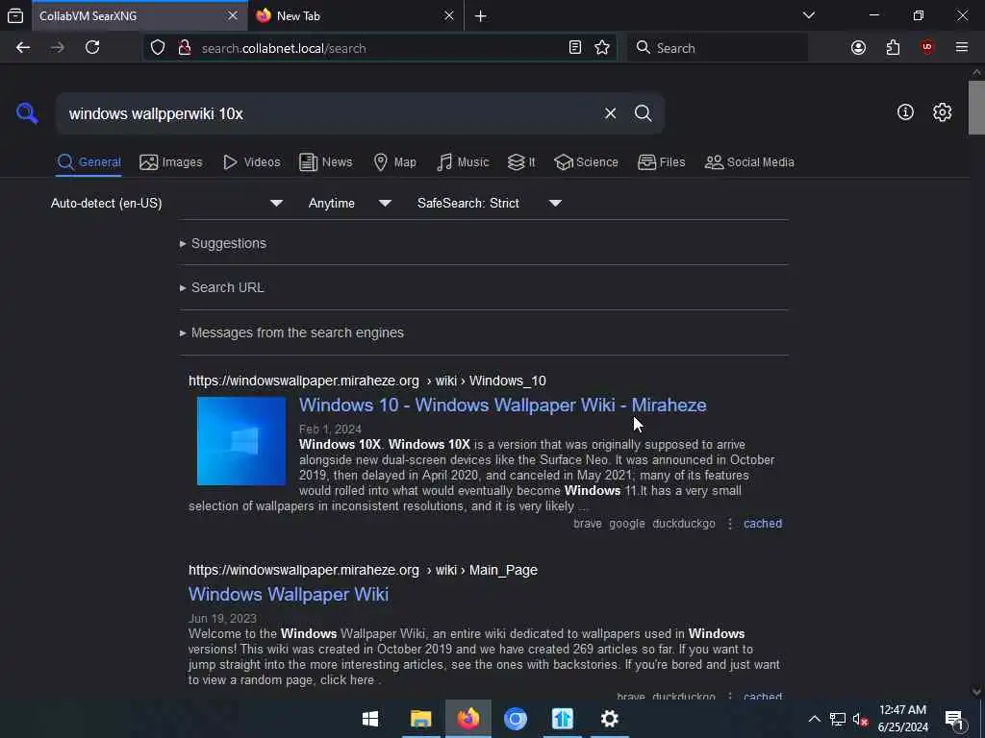985x738 pixels.
Task: Open cached link for Windows 10 result
Action: (763, 524)
